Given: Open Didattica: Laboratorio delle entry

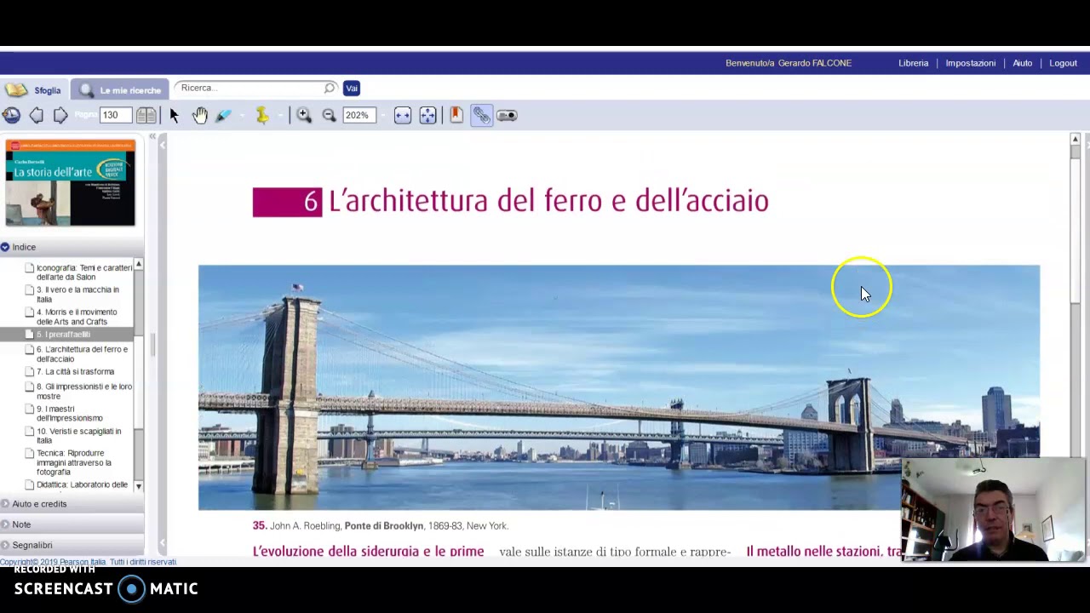Looking at the screenshot, I should coord(78,485).
